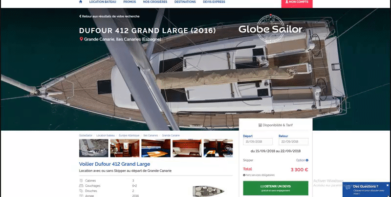Screen dimensions: 391x197
Task: Click the Douches shower icon
Action: tap(81, 191)
